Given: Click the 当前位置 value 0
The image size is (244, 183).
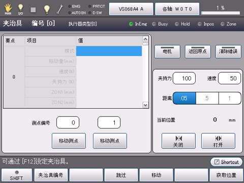Looking at the screenshot, I should coord(215,119).
